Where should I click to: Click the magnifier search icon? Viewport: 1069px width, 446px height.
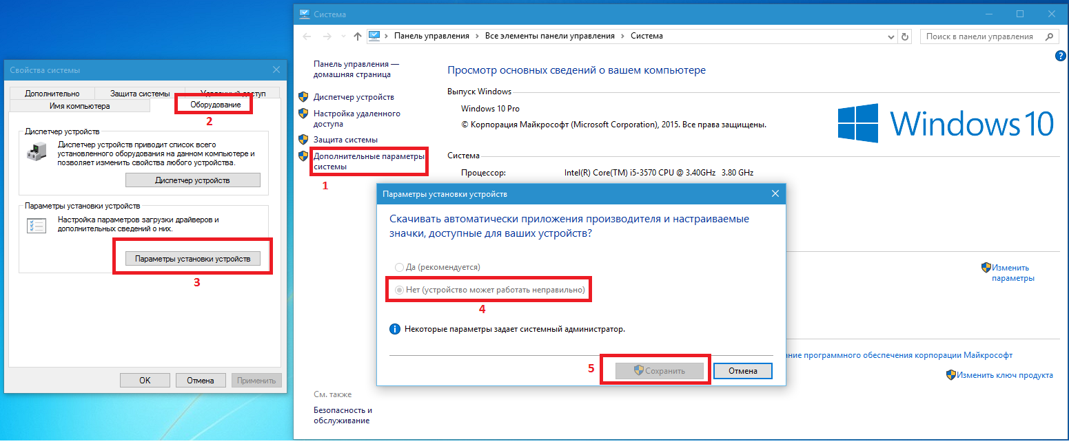pos(1050,36)
